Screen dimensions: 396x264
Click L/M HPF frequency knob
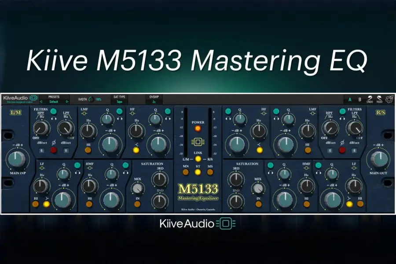41,128
